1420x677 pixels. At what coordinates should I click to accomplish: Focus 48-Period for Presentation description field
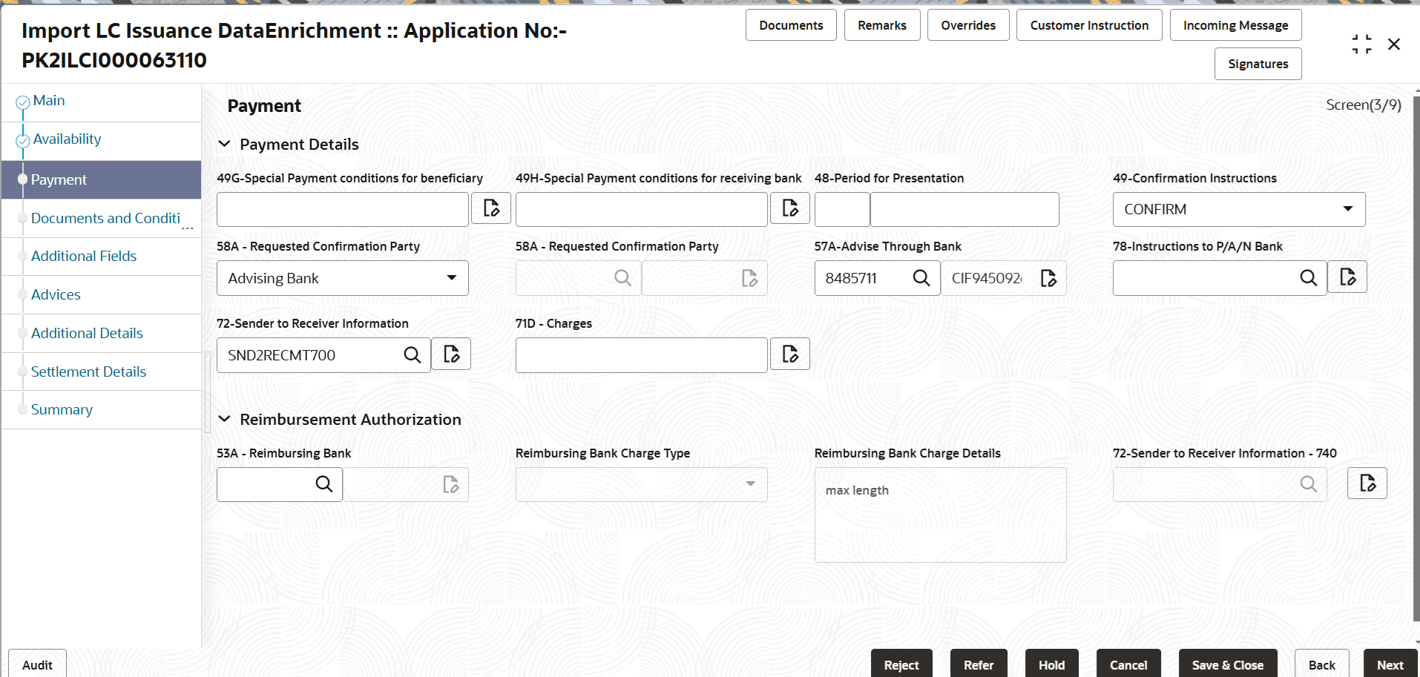[x=964, y=209]
